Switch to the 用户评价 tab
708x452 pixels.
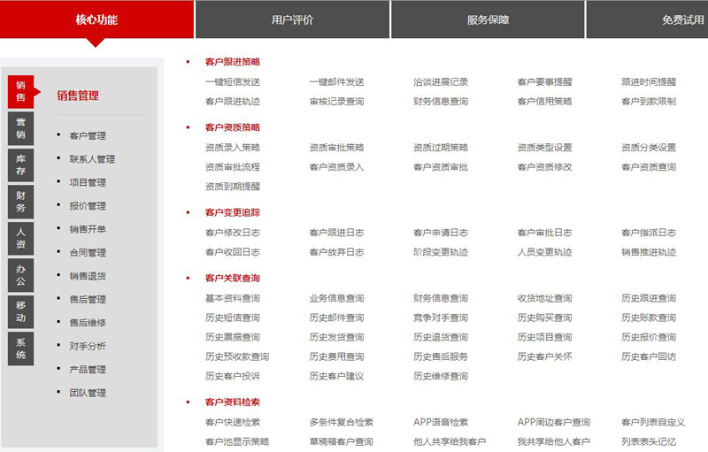click(x=292, y=19)
